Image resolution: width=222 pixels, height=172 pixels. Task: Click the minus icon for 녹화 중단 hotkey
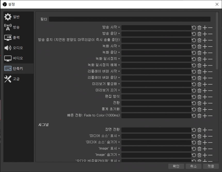[x=210, y=53]
